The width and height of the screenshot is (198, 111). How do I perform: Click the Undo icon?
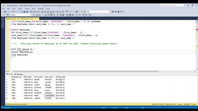(67, 12)
